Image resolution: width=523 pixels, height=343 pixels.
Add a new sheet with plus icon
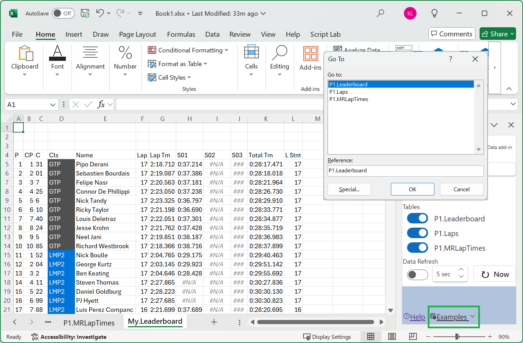point(214,322)
